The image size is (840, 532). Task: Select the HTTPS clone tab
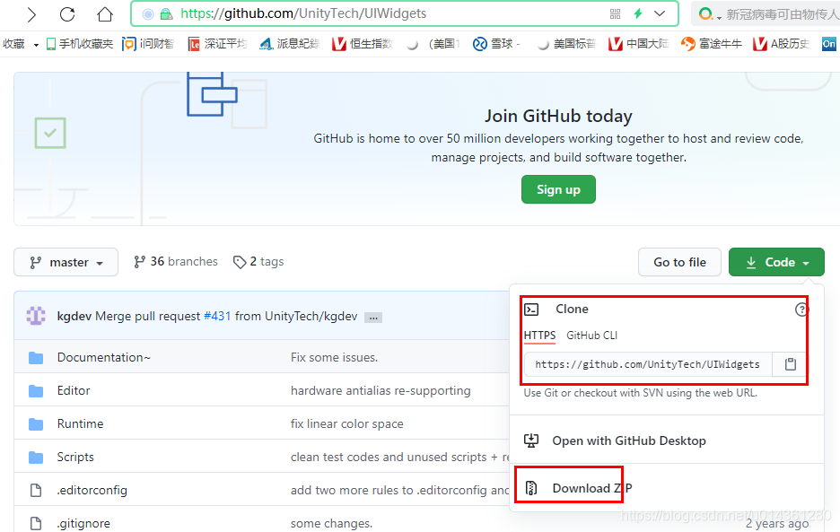[x=539, y=336]
